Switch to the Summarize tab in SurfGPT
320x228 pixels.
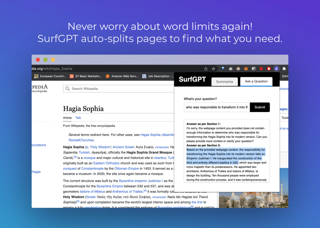224,82
